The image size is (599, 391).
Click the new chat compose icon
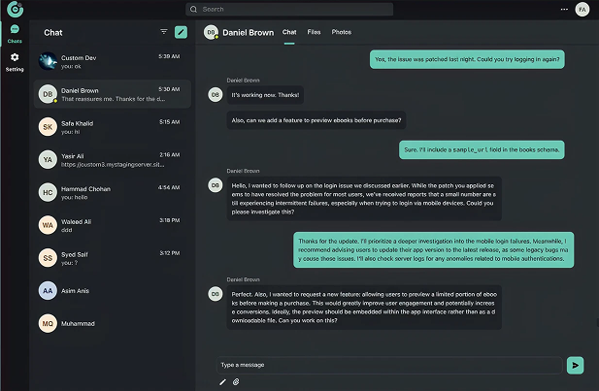pyautogui.click(x=181, y=32)
